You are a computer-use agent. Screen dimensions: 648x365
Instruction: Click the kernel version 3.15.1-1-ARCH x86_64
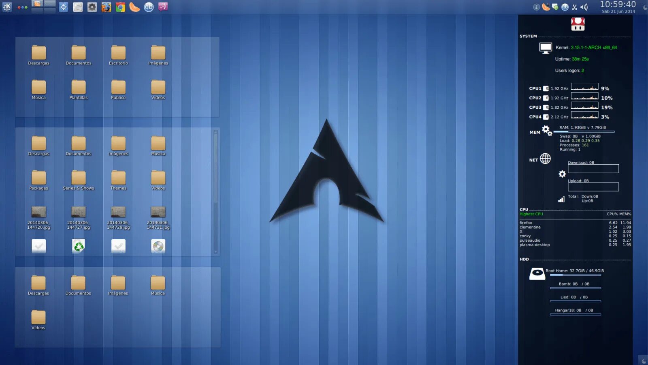594,47
